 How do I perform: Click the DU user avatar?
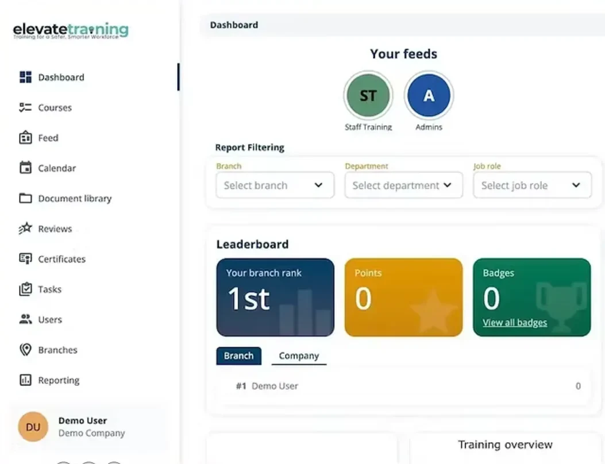[33, 427]
